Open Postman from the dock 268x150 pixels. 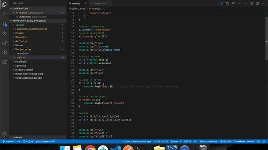click(128, 148)
